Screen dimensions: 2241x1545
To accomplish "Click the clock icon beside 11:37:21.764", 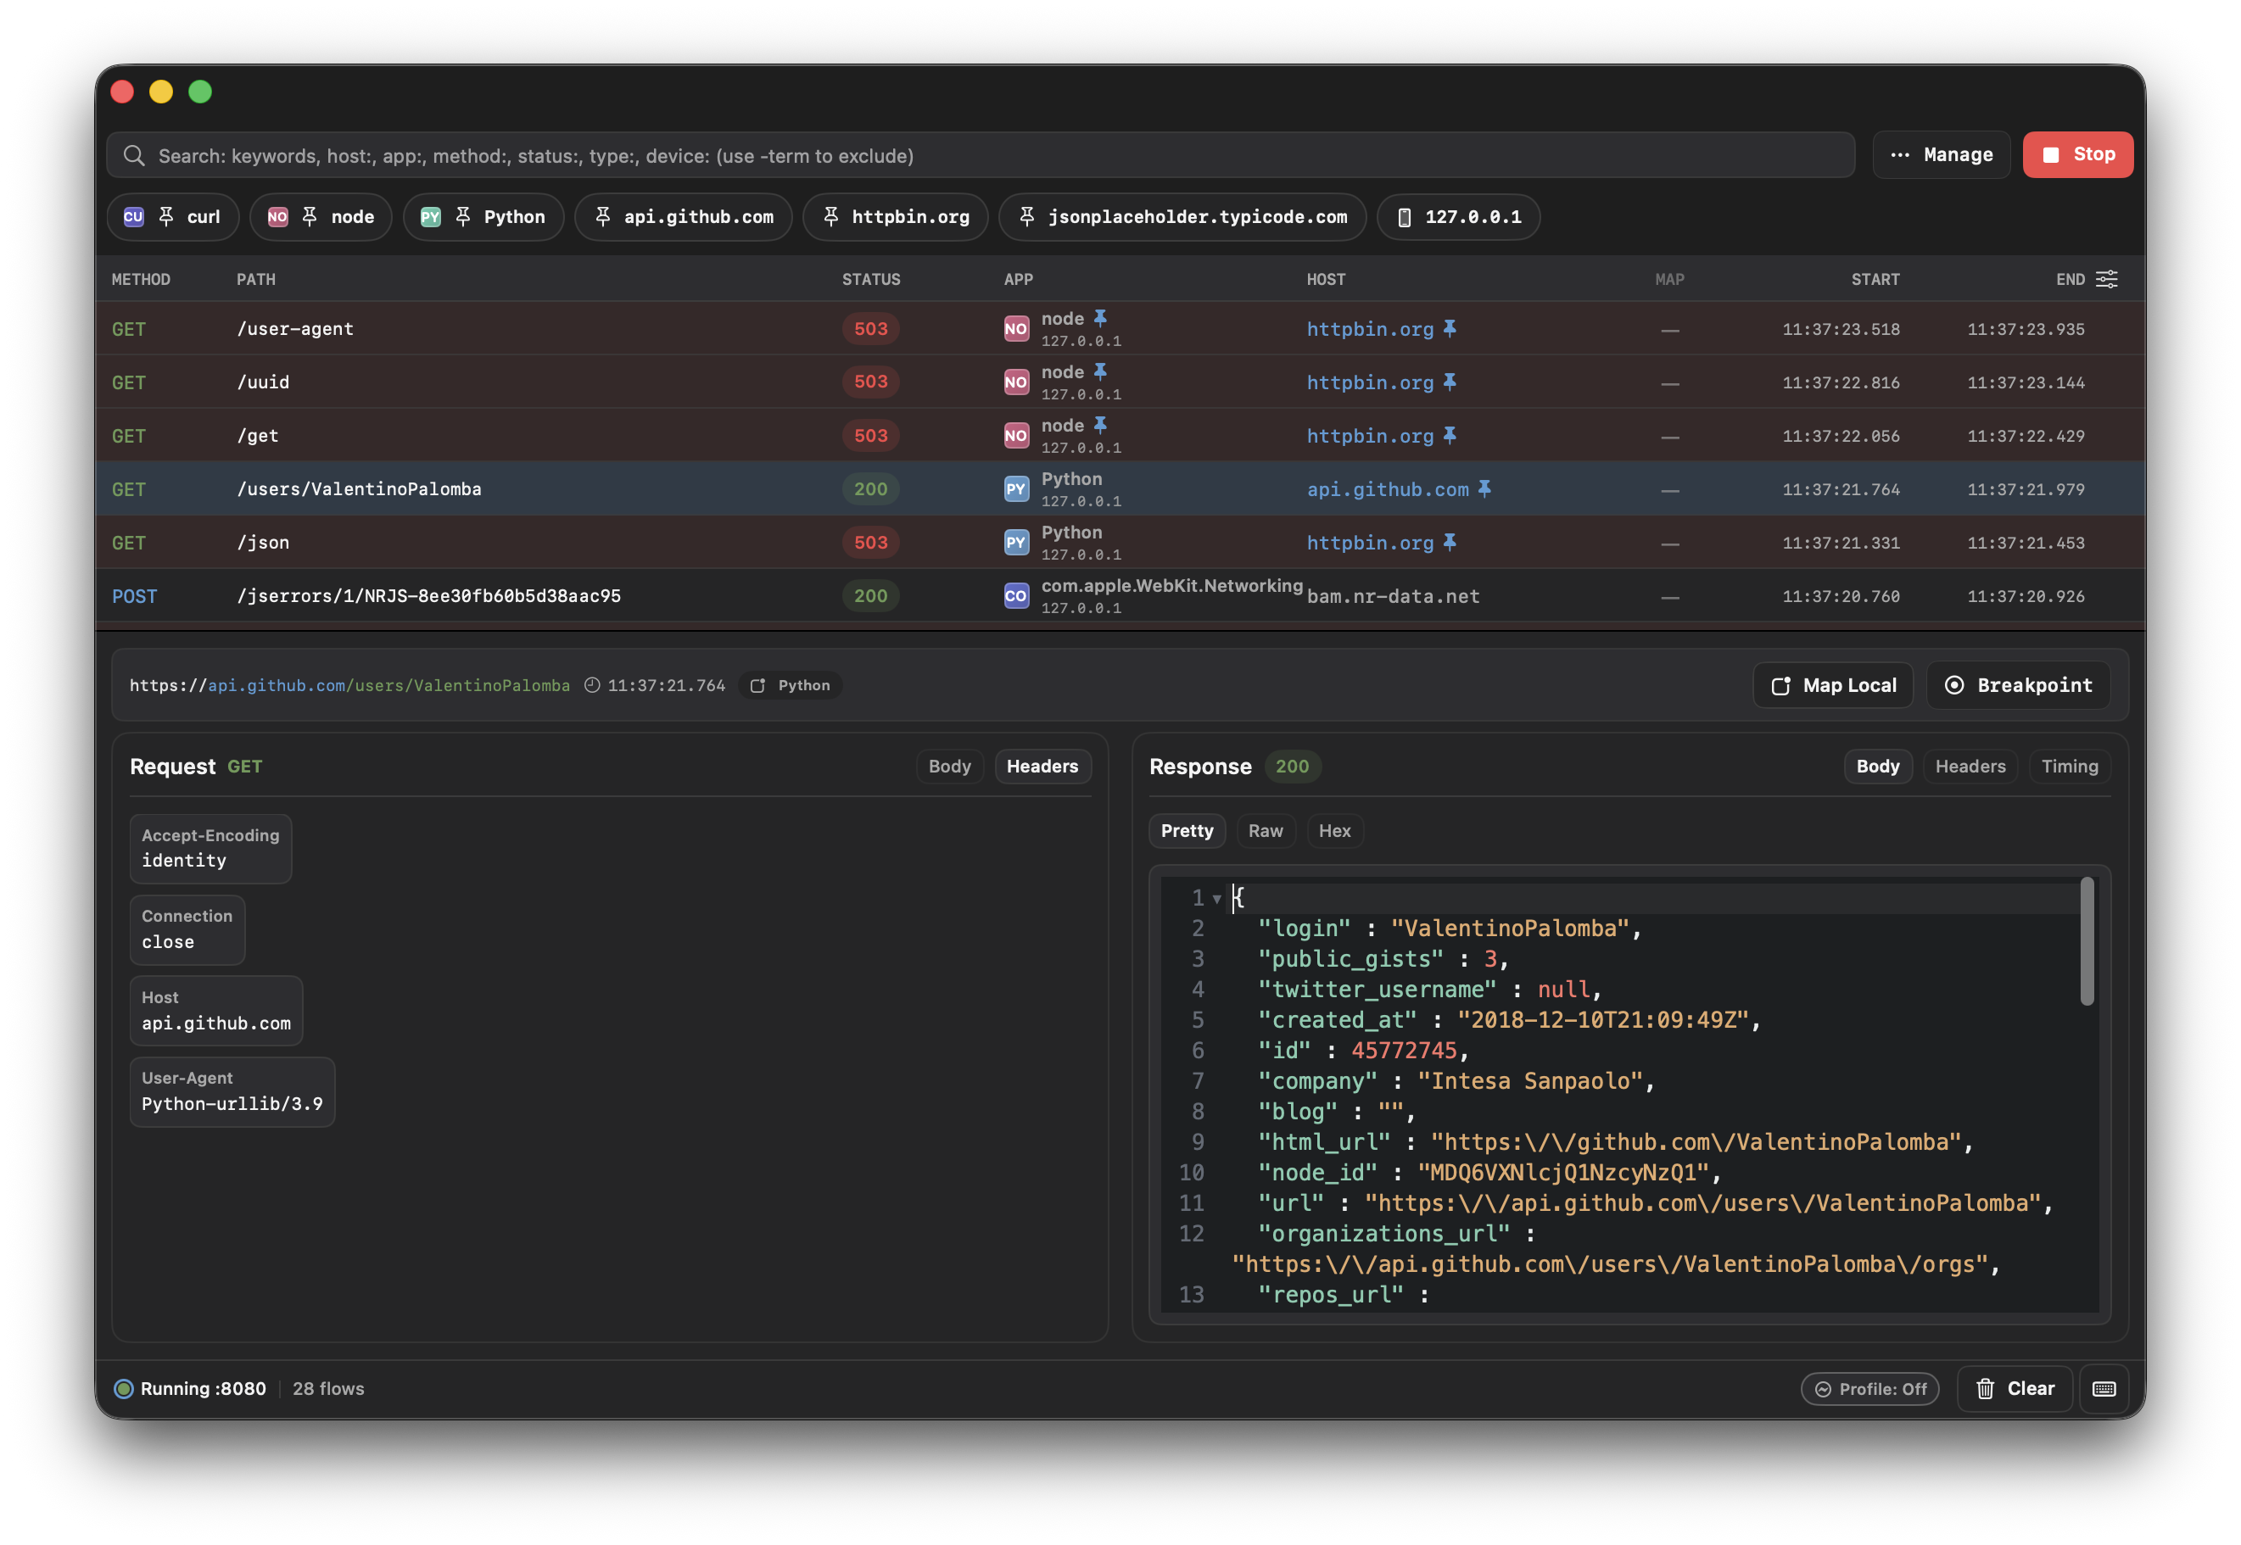I will click(x=592, y=685).
